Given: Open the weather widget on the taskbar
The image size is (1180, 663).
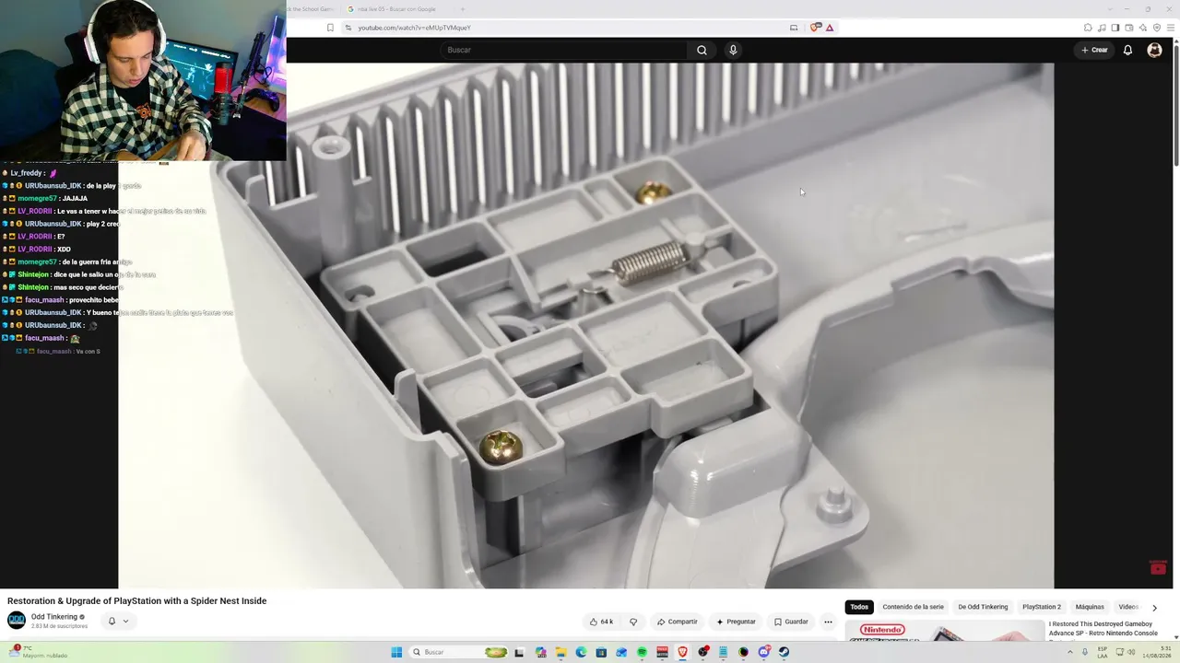Looking at the screenshot, I should 37,652.
